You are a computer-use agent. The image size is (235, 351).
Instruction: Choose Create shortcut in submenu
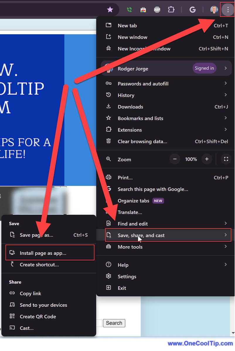point(49,264)
